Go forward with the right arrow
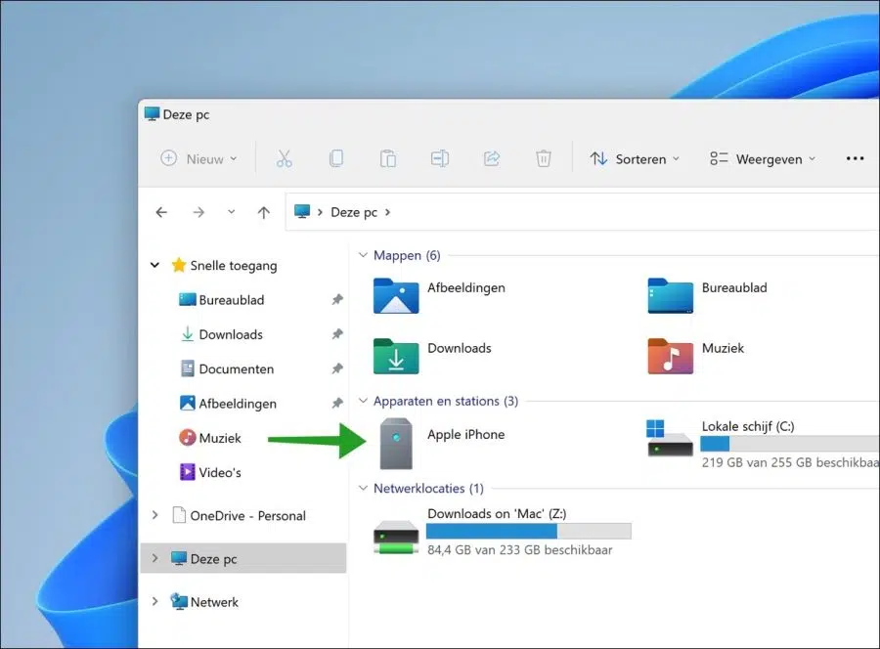This screenshot has width=880, height=649. click(198, 212)
